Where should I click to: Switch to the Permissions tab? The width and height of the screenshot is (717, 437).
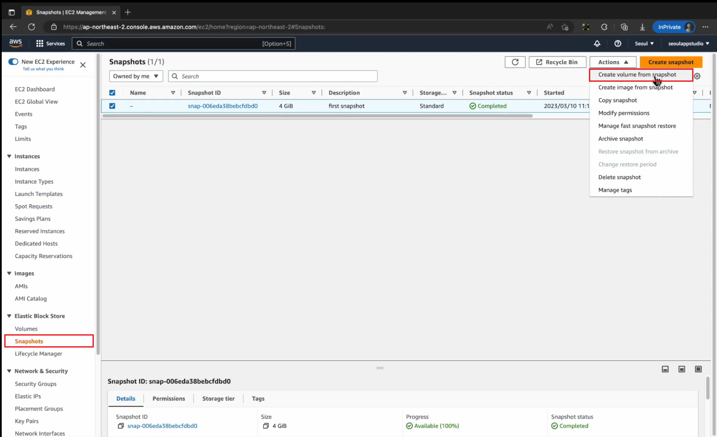click(169, 398)
